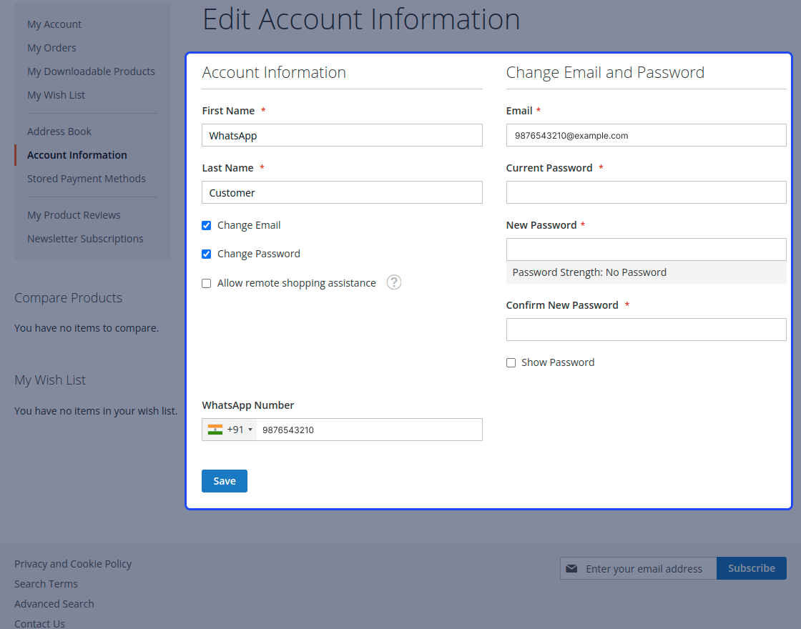Click the Save button
The height and width of the screenshot is (629, 801).
(225, 481)
